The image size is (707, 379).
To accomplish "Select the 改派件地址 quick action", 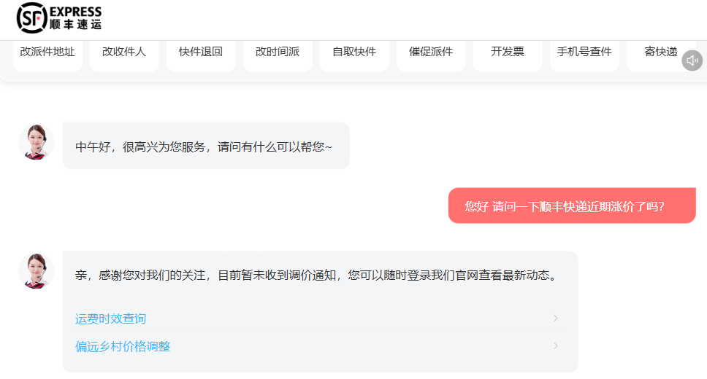I will 47,52.
